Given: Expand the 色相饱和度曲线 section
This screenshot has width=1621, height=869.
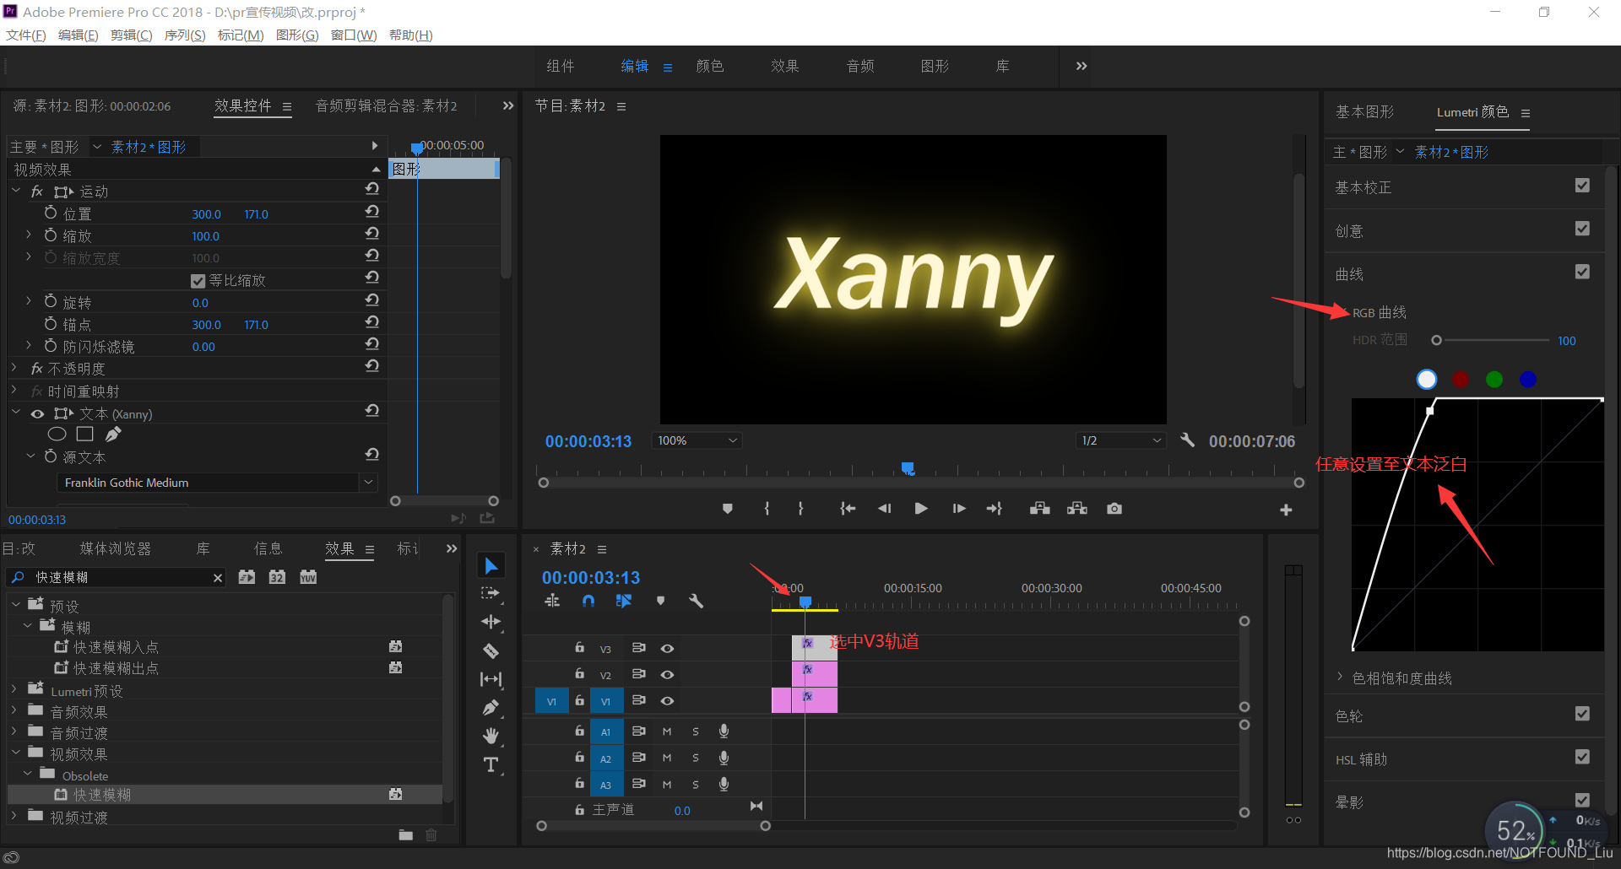Looking at the screenshot, I should (1340, 677).
